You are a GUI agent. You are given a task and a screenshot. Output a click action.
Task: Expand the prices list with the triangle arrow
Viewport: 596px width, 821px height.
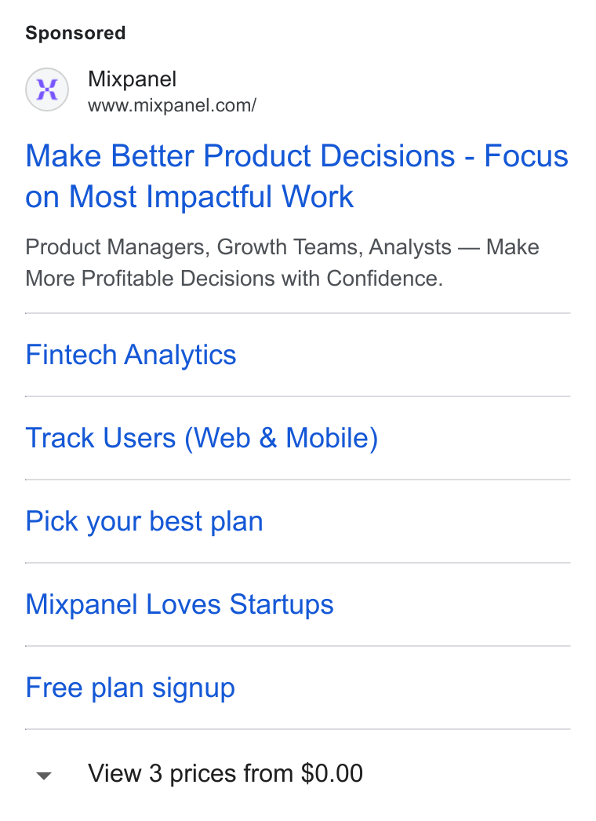tap(44, 775)
